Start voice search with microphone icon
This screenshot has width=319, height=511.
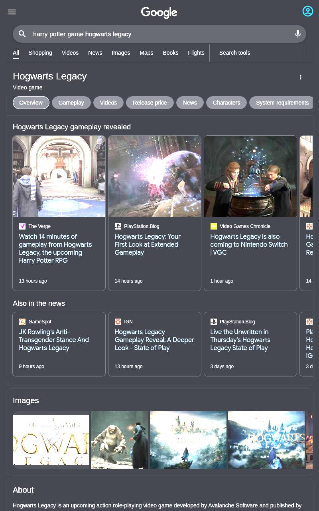(x=297, y=34)
